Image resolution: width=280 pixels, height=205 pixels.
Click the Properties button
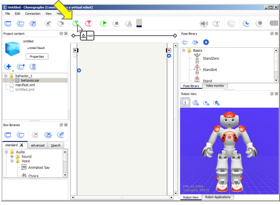37,57
